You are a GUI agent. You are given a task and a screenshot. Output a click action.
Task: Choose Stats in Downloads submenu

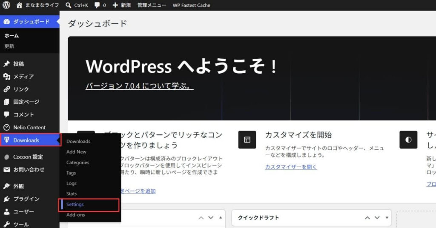pos(72,194)
